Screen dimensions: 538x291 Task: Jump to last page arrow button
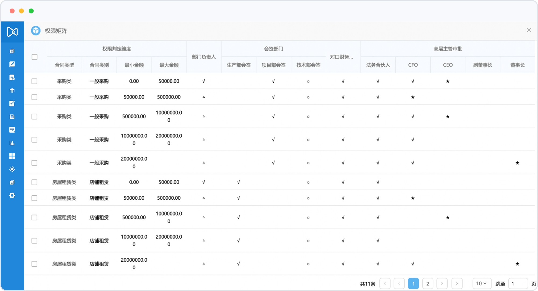pos(457,283)
